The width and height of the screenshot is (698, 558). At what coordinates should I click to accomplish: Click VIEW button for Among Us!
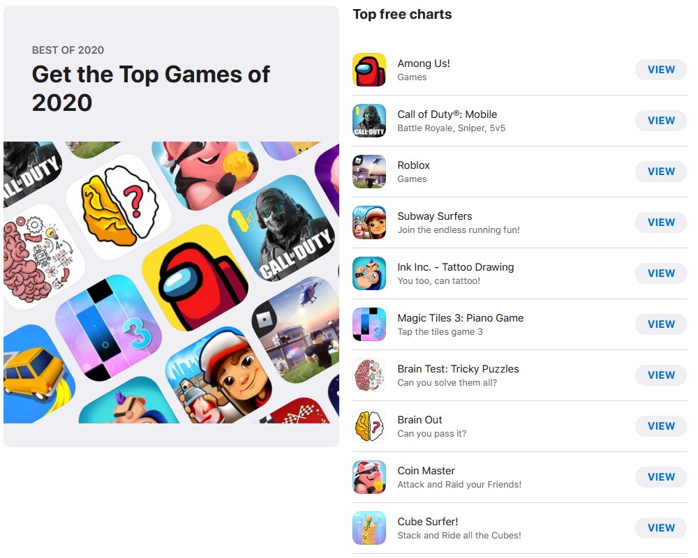[660, 70]
